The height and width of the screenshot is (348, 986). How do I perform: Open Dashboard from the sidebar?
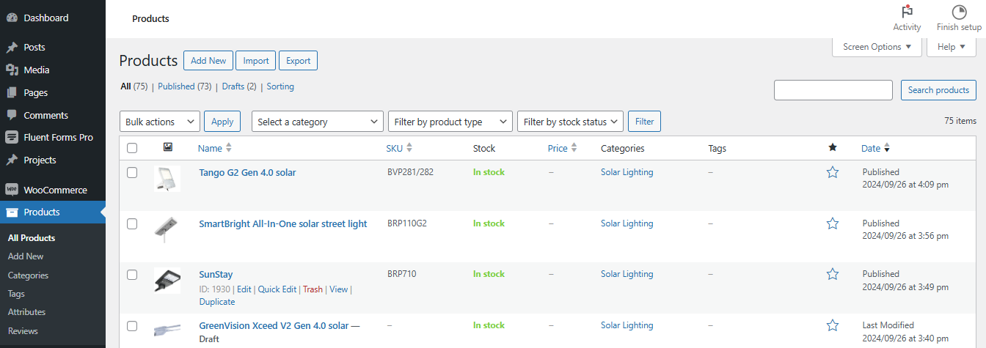pos(45,18)
